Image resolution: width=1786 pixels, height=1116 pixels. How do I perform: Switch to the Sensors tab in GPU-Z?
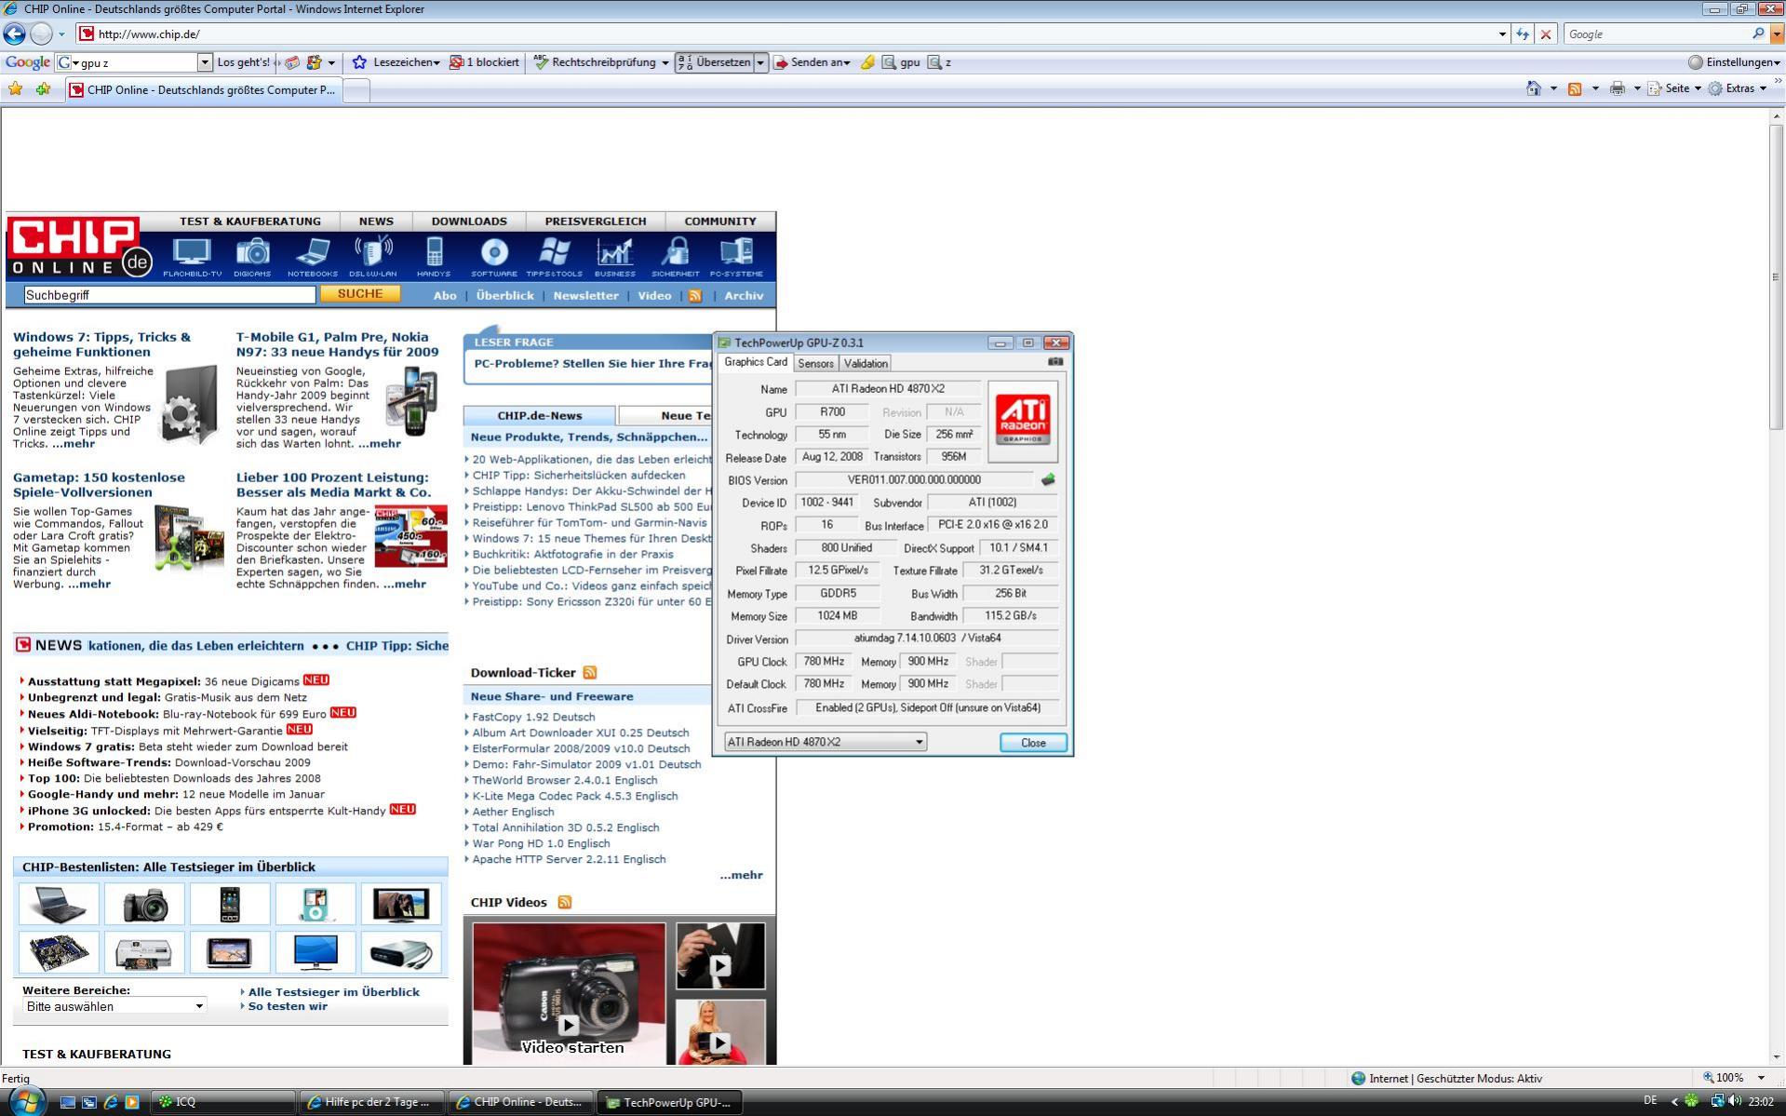coord(815,364)
